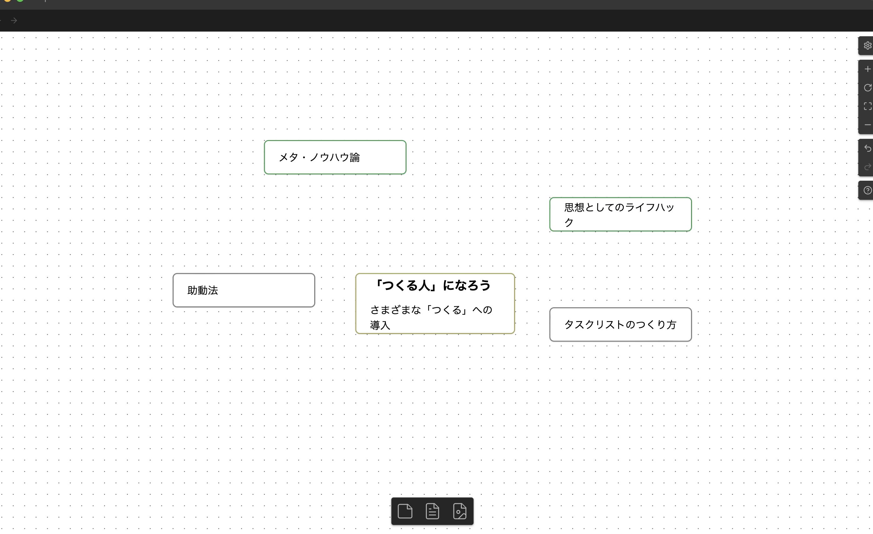This screenshot has width=873, height=534.
Task: Open the canvas settings gear
Action: pos(868,45)
